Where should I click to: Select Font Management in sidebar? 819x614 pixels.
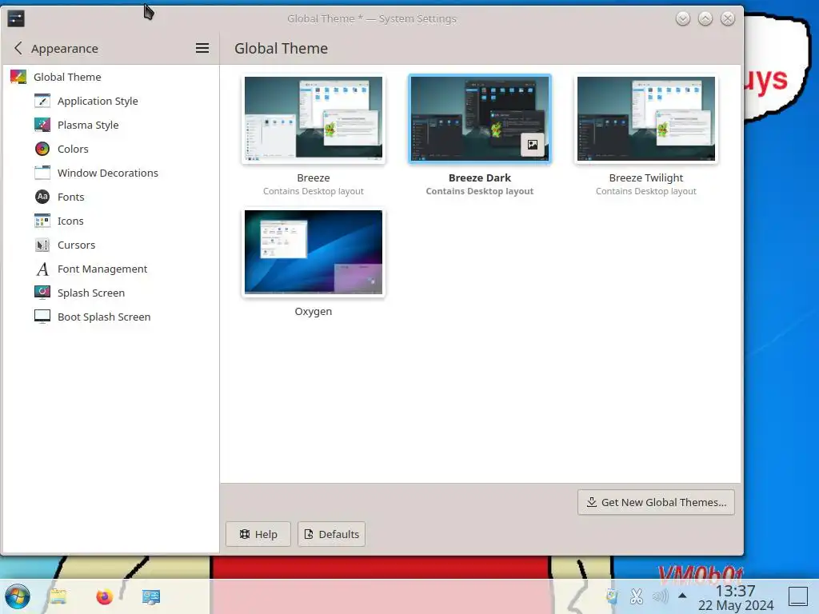coord(102,269)
